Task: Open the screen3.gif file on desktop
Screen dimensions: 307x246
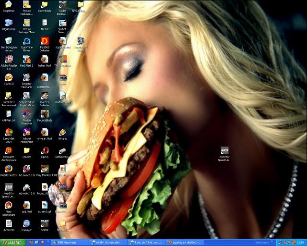Action: (x=45, y=205)
